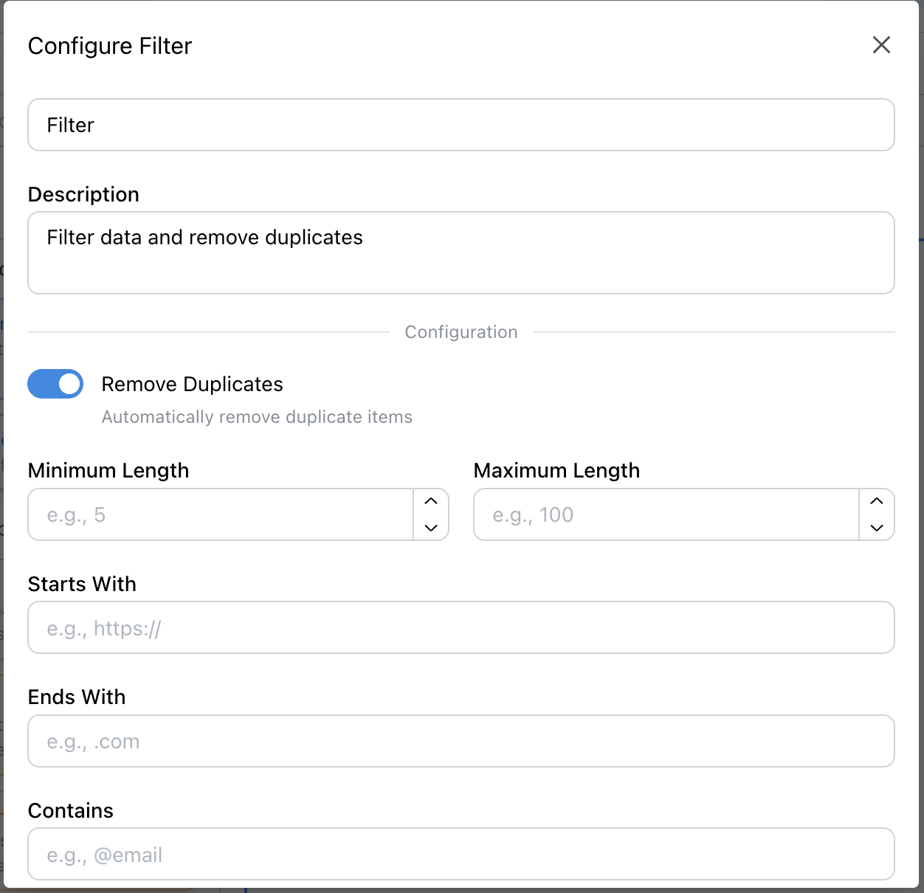Click into the Description text area
This screenshot has height=893, width=924.
(x=461, y=252)
